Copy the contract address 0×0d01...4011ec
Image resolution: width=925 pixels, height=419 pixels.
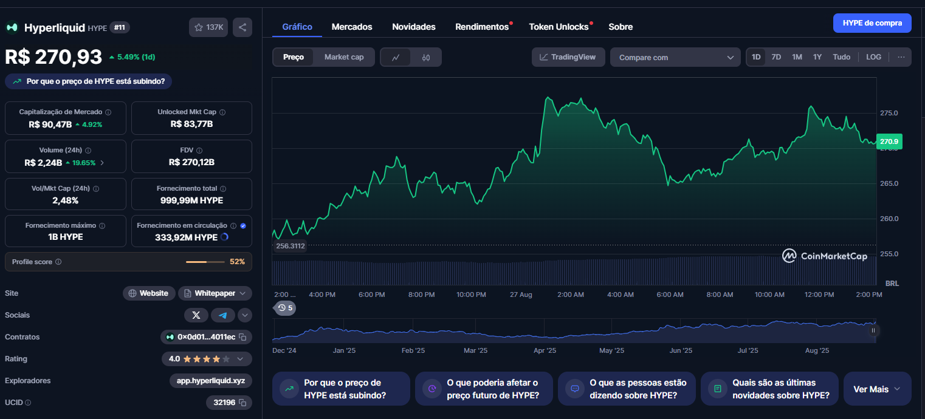(242, 337)
